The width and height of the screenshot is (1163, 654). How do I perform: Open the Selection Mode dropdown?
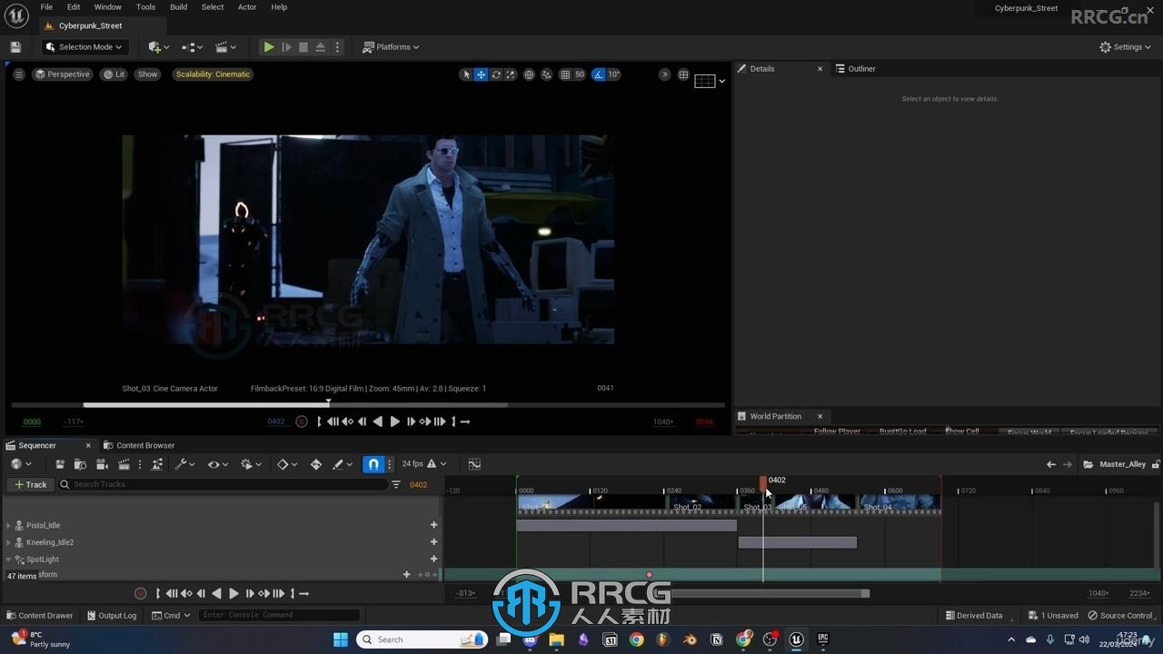coord(84,47)
